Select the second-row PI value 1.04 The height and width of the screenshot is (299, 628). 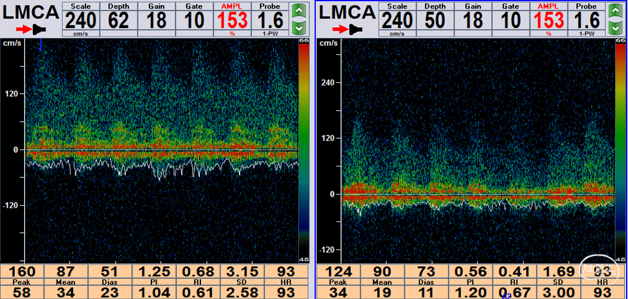click(x=153, y=292)
